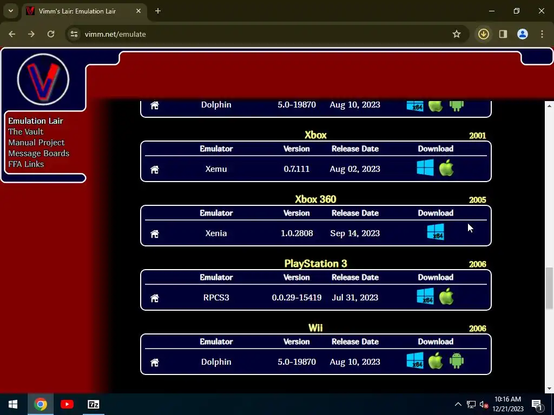Open Windows Start menu
The image size is (554, 415).
[13, 404]
